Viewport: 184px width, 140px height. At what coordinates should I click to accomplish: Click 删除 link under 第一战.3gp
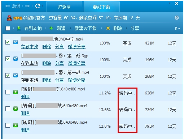click(x=47, y=63)
